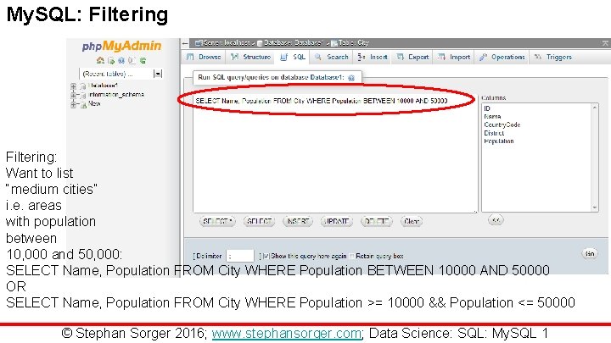Switch to the Insert tab
Image resolution: width=611 pixels, height=343 pixels.
tap(373, 57)
